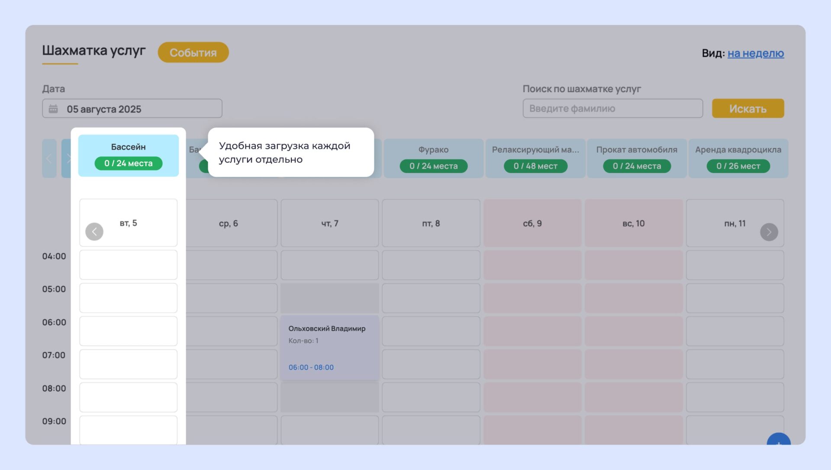Click the right arrow near пн, 11
The height and width of the screenshot is (470, 831).
769,232
